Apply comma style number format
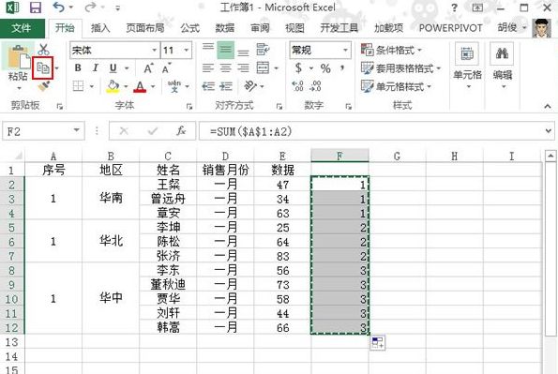558x374 pixels. pyautogui.click(x=342, y=67)
